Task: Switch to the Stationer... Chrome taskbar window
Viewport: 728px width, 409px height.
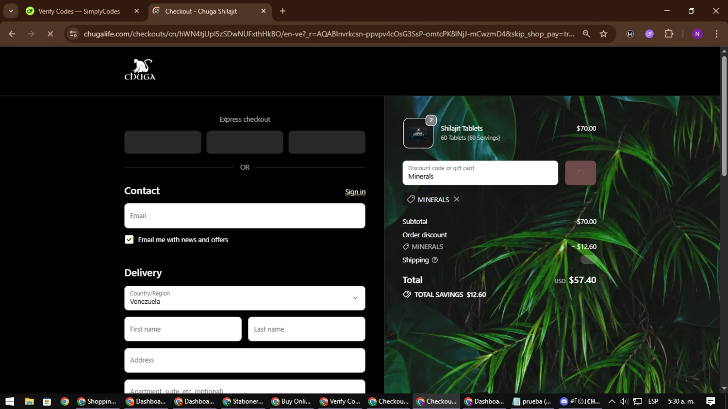Action: [243, 401]
